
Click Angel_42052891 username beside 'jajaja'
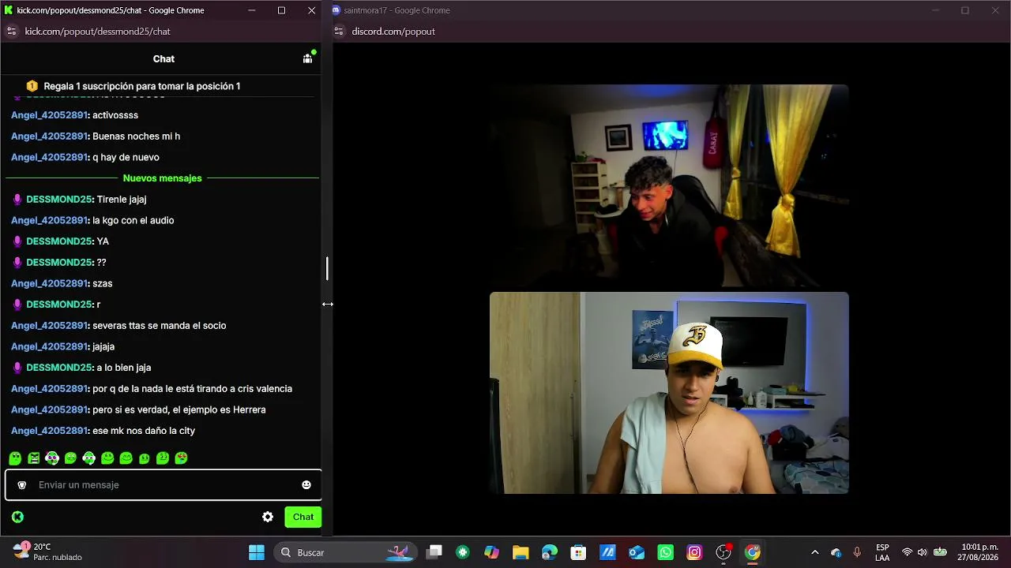[x=49, y=346]
